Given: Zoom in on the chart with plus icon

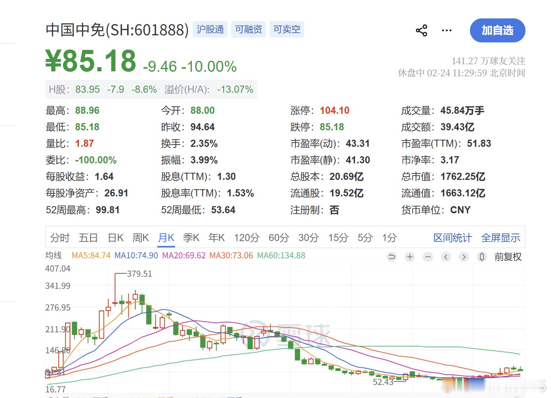Looking at the screenshot, I should pyautogui.click(x=409, y=257).
